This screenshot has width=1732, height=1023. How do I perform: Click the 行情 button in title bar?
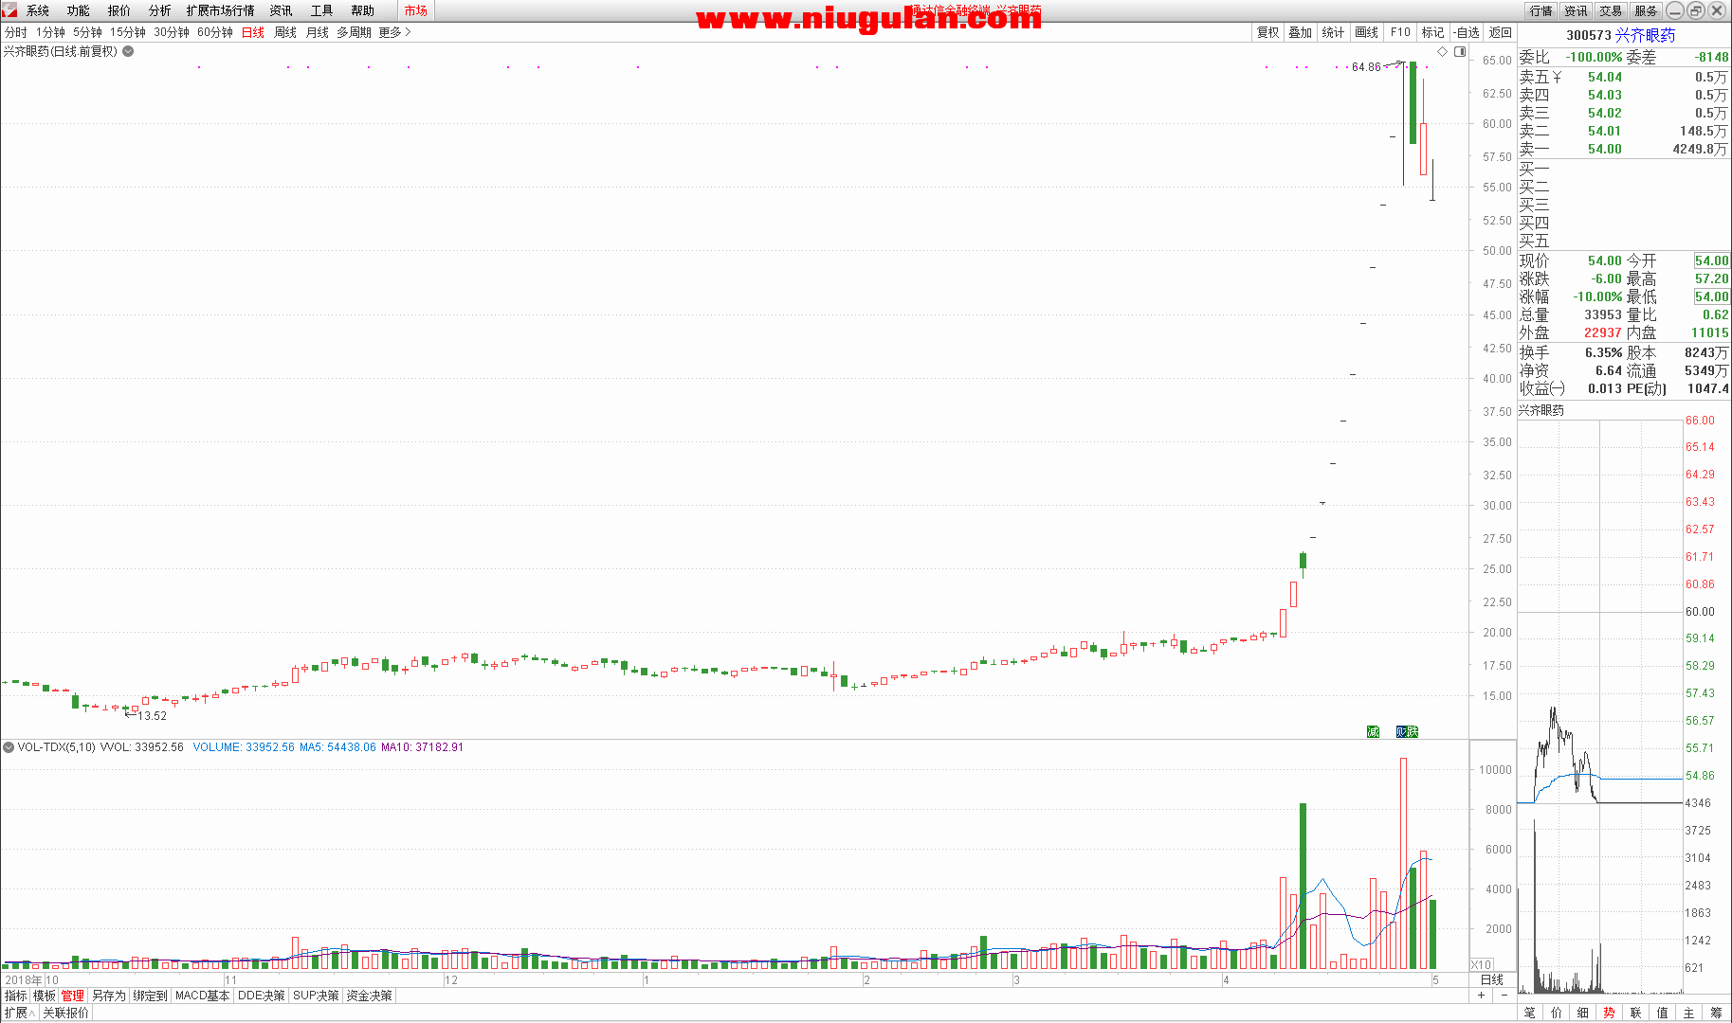point(1541,10)
